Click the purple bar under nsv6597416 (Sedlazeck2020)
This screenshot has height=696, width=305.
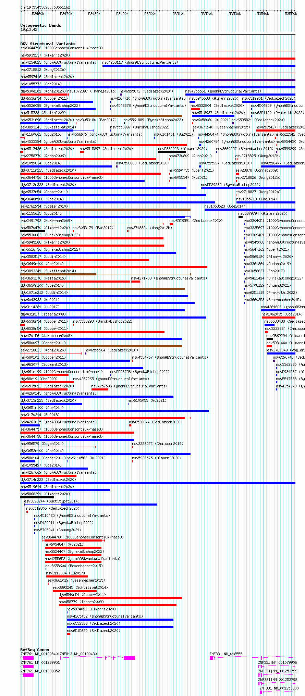pos(158,80)
